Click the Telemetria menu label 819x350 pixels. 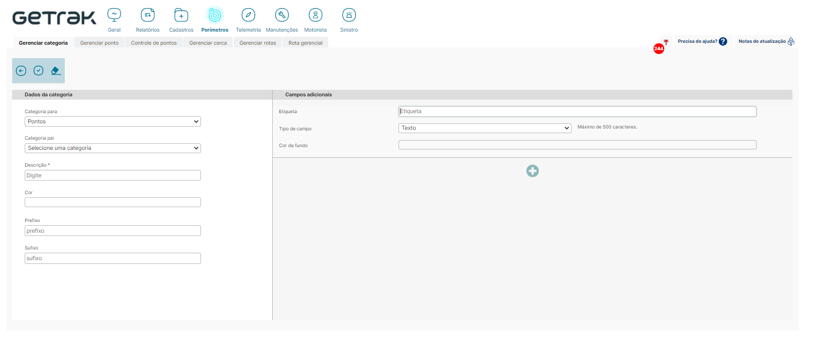(x=248, y=30)
